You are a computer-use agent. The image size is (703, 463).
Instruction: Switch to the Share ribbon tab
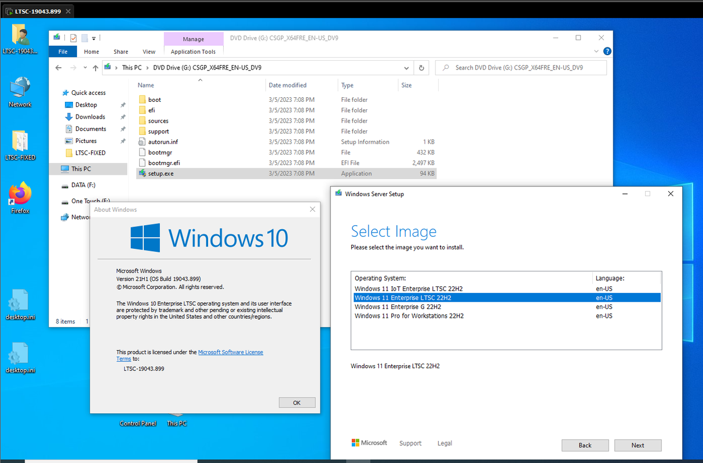(121, 52)
